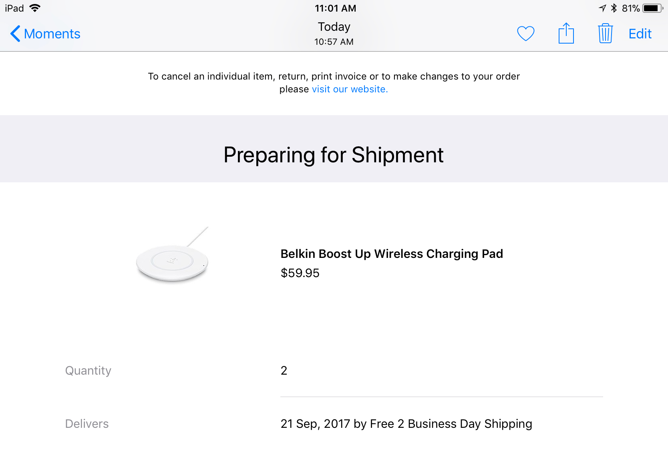
Task: Tap the battery indicator icon
Action: click(653, 8)
